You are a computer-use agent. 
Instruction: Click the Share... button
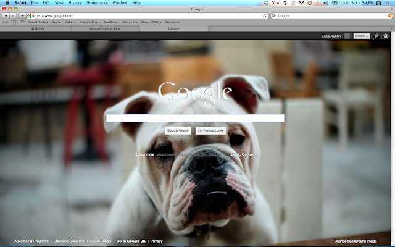362,36
